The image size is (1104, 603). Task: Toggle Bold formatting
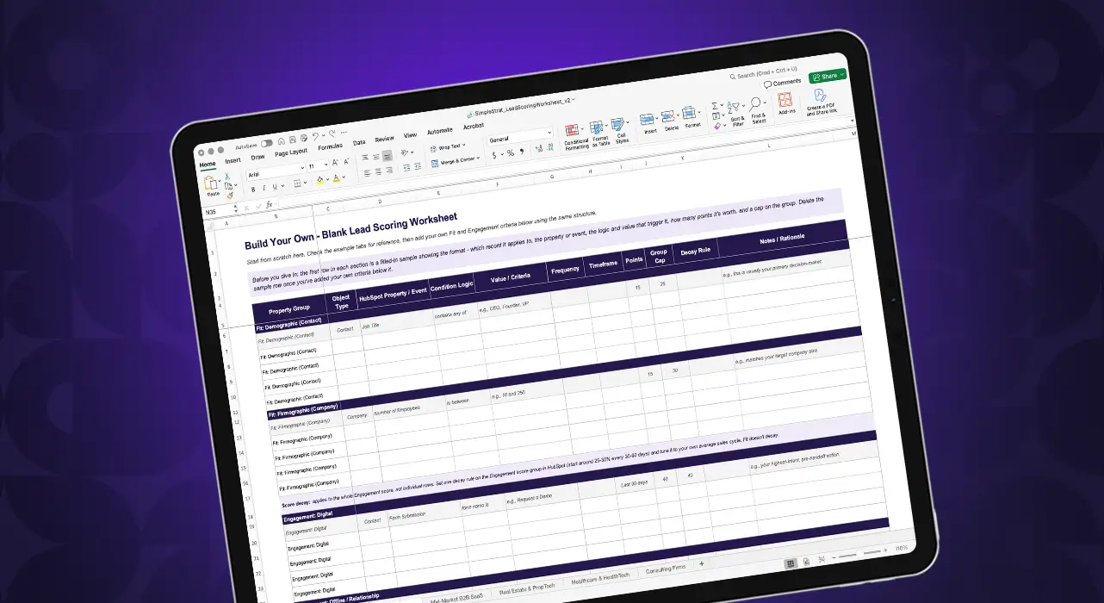tap(253, 190)
